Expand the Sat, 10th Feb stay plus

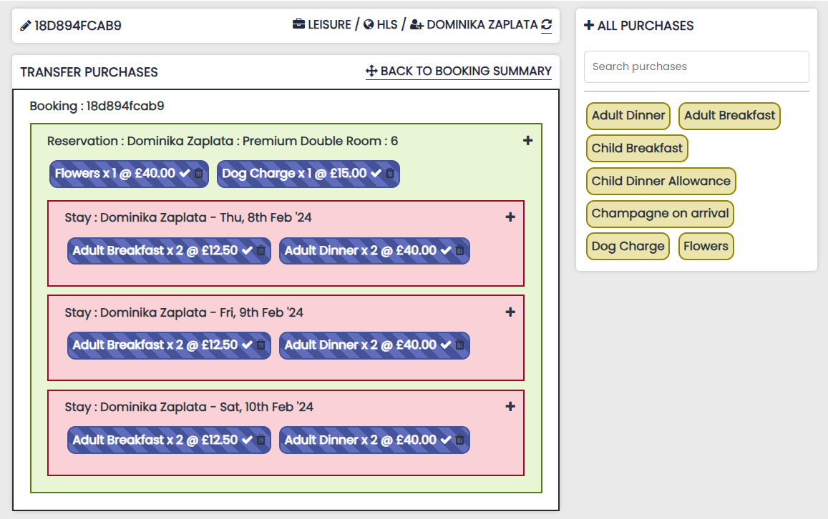point(510,407)
